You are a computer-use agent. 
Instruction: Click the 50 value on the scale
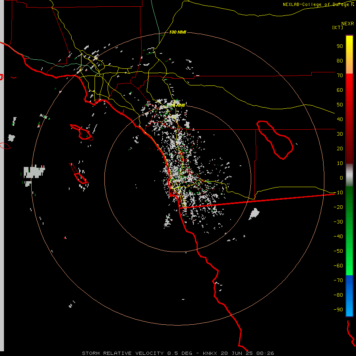(x=340, y=105)
